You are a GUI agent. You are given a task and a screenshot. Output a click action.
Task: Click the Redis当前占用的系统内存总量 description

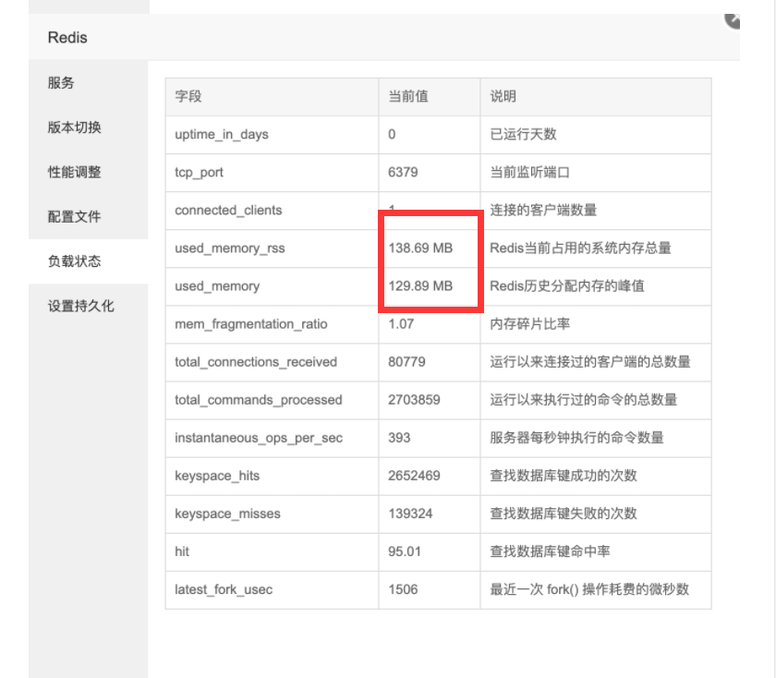(x=580, y=248)
